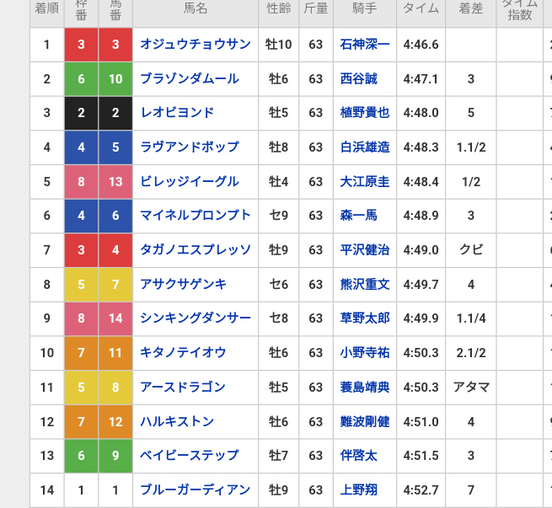Open horse ベイビーステップ link

click(x=190, y=455)
